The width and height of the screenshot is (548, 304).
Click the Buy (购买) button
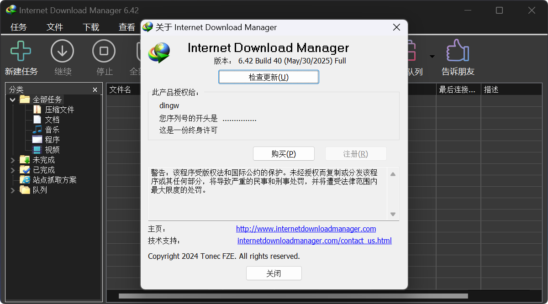(x=284, y=154)
